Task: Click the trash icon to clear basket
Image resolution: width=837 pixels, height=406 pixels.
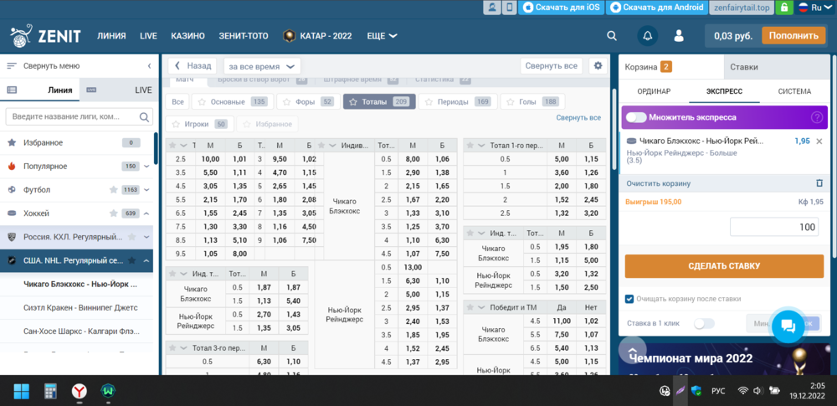Action: pos(819,183)
